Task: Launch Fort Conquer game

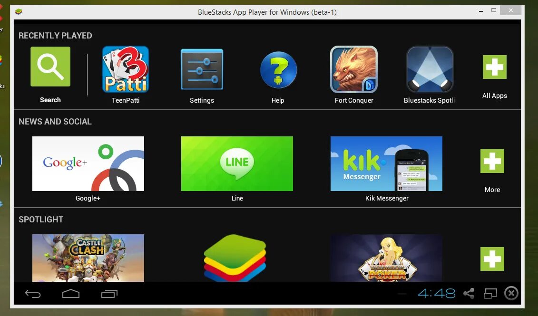Action: coord(354,69)
